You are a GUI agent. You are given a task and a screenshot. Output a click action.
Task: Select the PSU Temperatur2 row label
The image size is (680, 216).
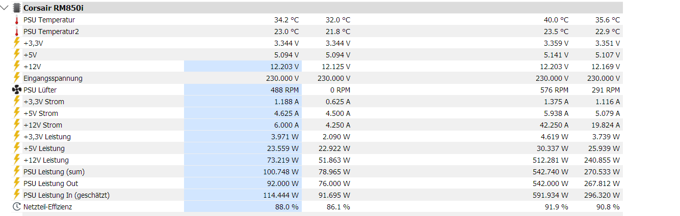click(x=51, y=32)
